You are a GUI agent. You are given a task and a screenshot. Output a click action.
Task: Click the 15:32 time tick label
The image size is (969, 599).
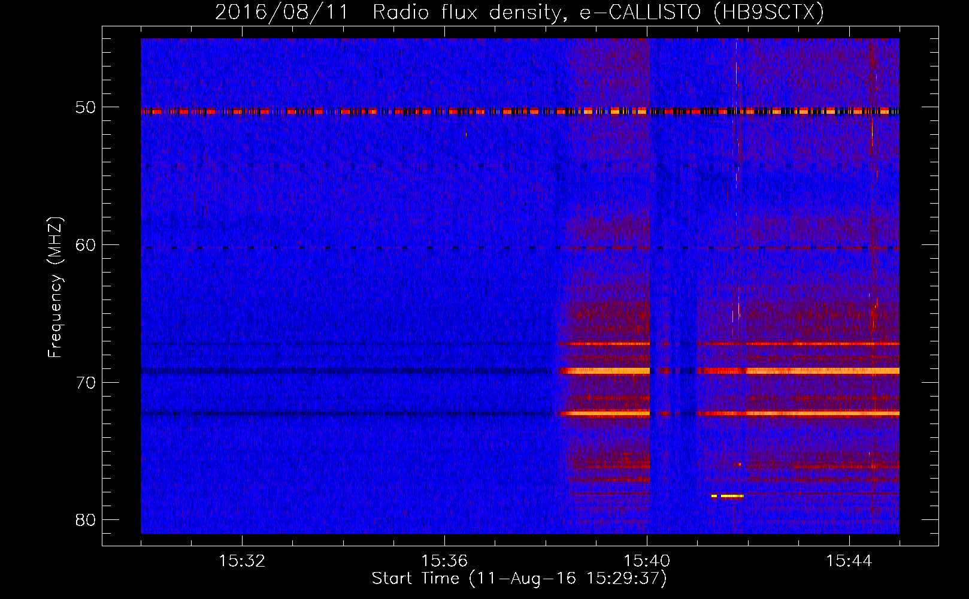242,561
